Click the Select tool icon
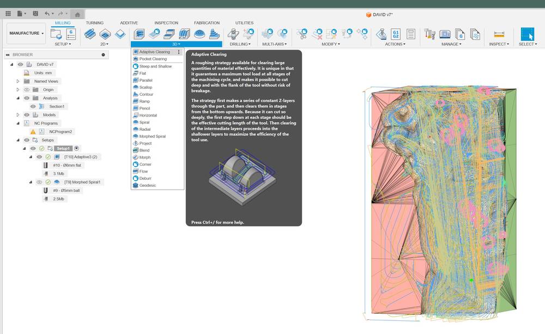Viewport: 545px width, 334px height. click(x=527, y=34)
